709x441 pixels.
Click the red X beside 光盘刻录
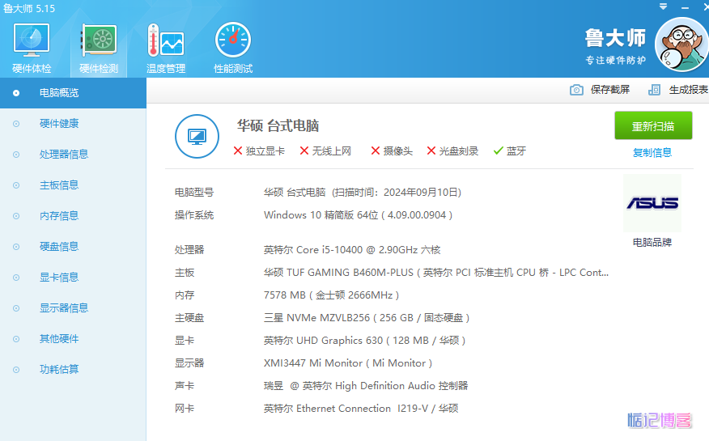click(x=431, y=151)
